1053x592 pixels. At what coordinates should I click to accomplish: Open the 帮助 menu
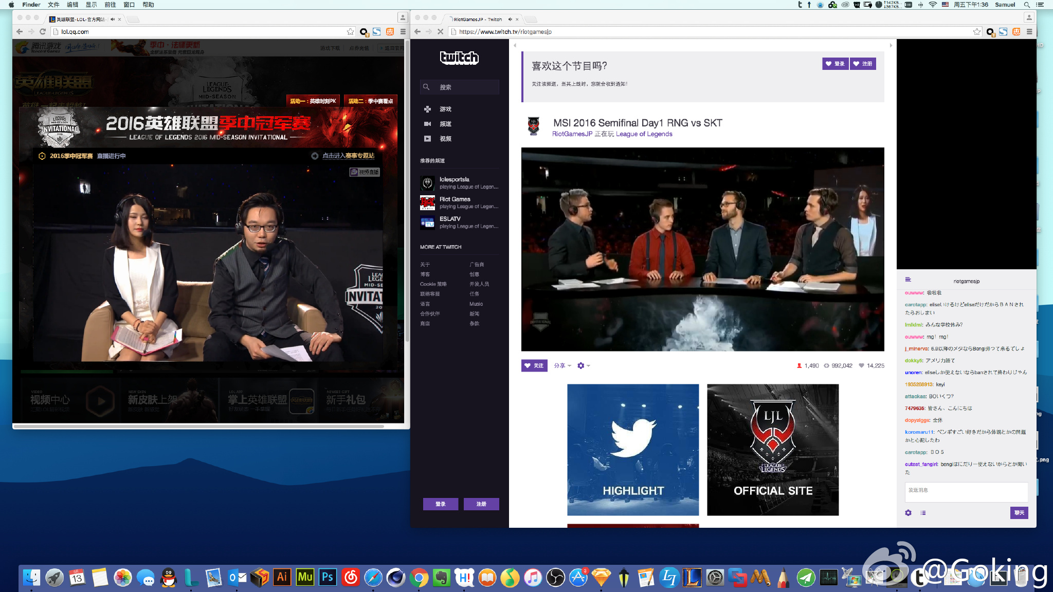pos(148,5)
